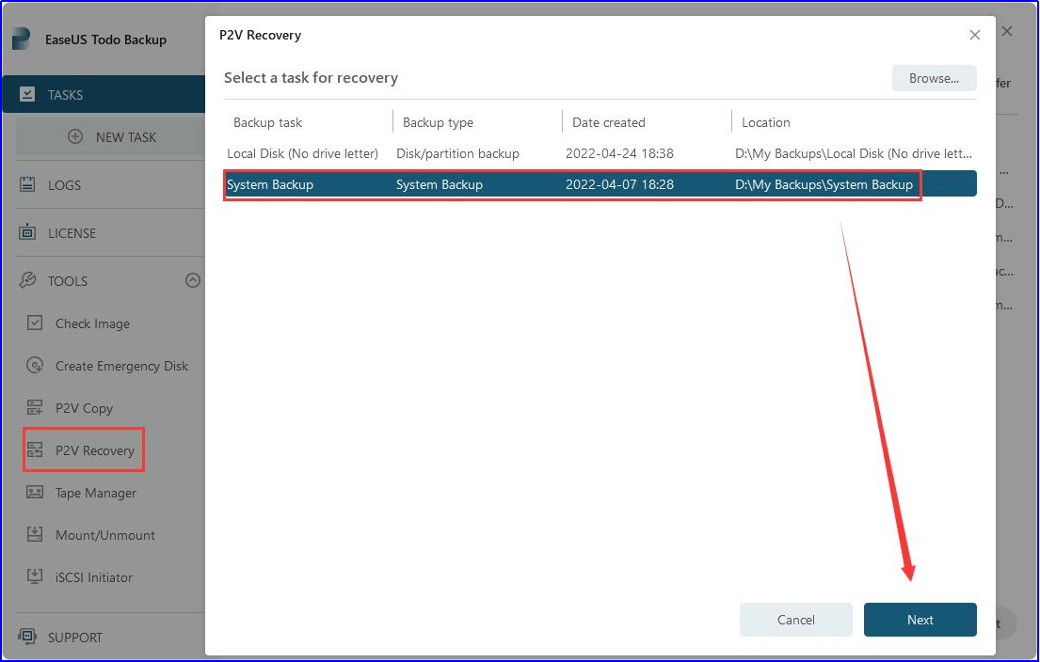Click D:\My Backups\Local Disk location cell
1040x662 pixels.
(x=854, y=153)
